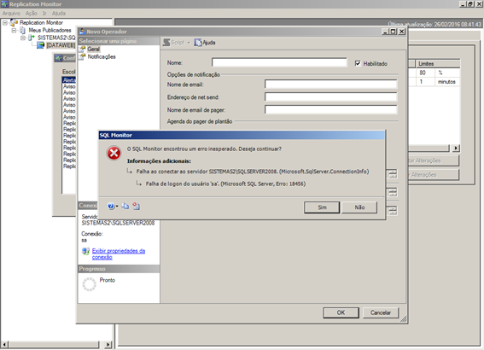This screenshot has width=484, height=350.
Task: Open the Script dropdown arrow
Action: pyautogui.click(x=189, y=43)
